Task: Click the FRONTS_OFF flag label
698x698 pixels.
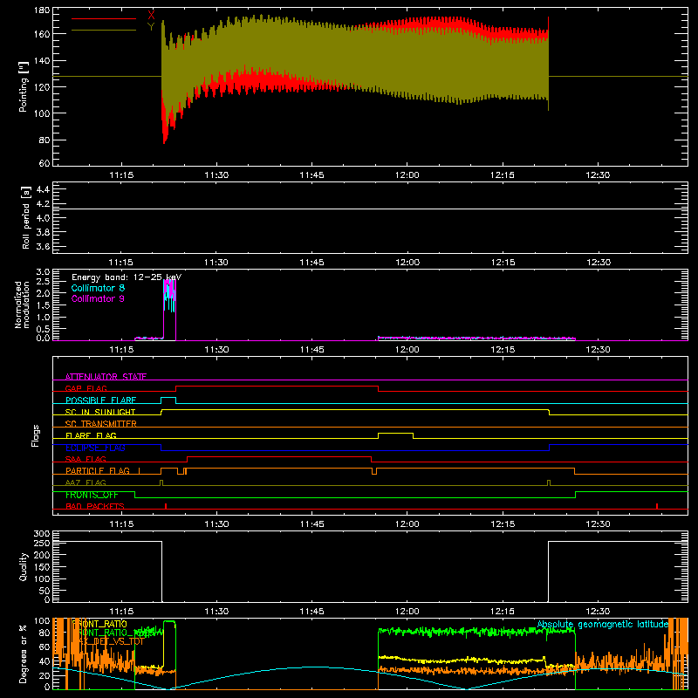Action: (x=92, y=495)
